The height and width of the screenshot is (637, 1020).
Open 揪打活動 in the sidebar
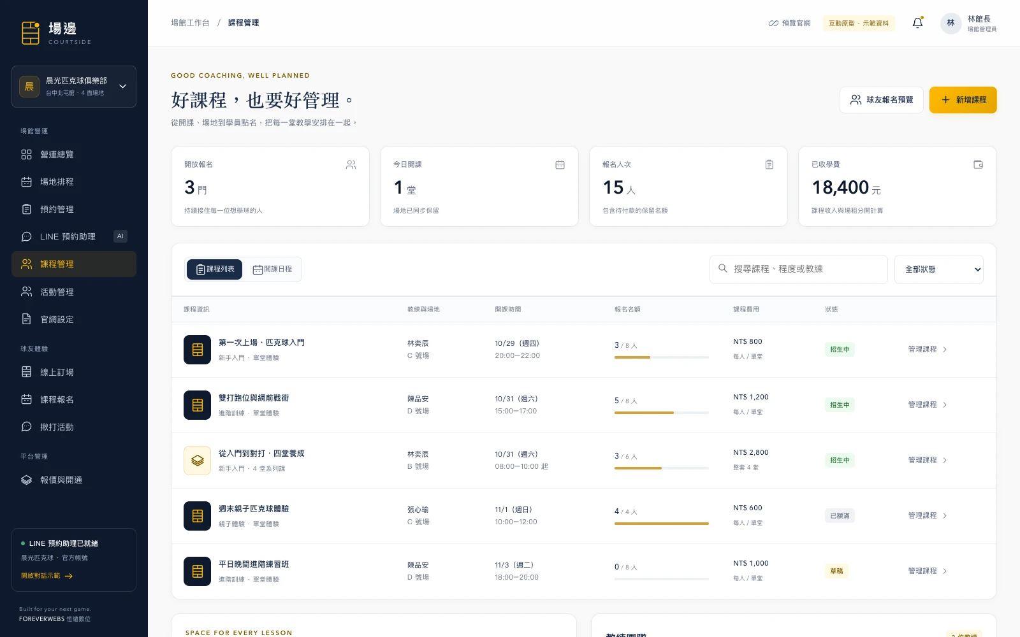(x=74, y=427)
